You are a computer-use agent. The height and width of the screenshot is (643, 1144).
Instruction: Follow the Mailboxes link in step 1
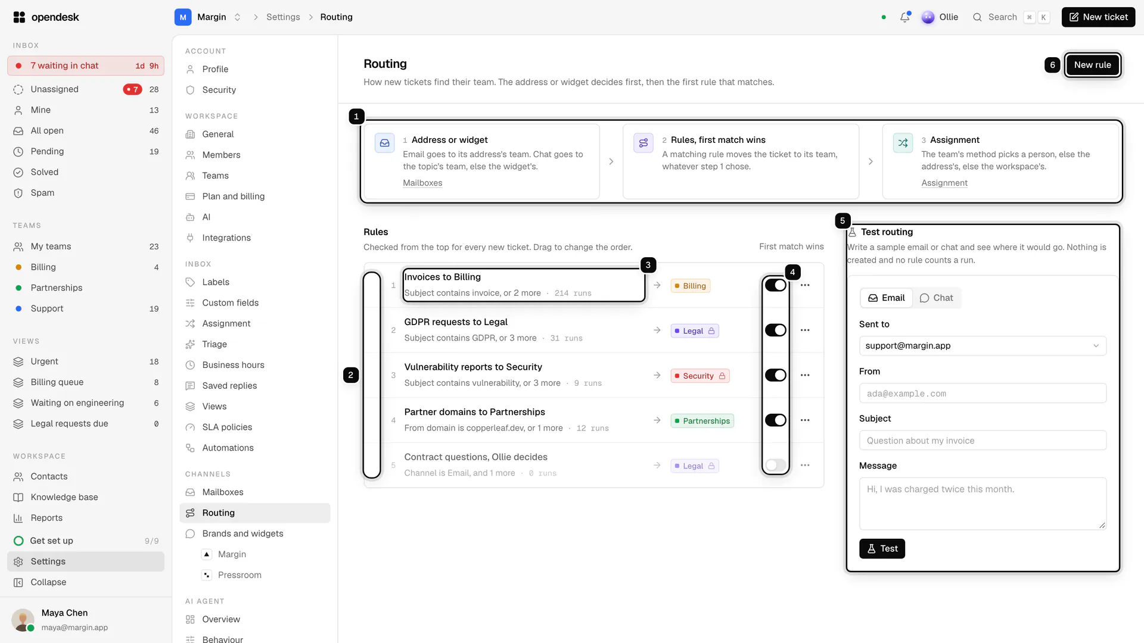click(x=422, y=183)
